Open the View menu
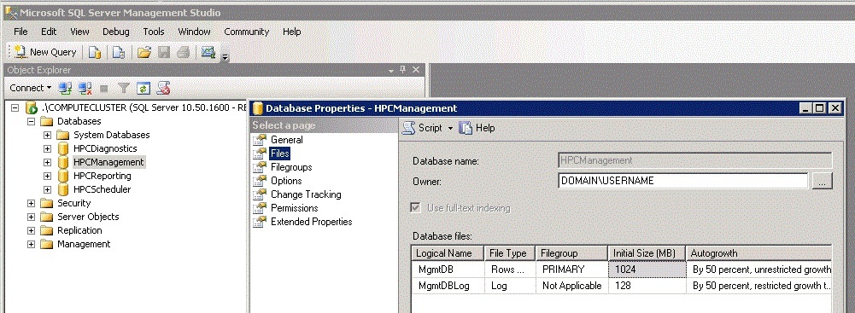Image resolution: width=855 pixels, height=313 pixels. [x=79, y=32]
